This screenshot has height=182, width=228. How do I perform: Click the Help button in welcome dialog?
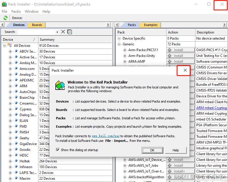[x=176, y=150]
